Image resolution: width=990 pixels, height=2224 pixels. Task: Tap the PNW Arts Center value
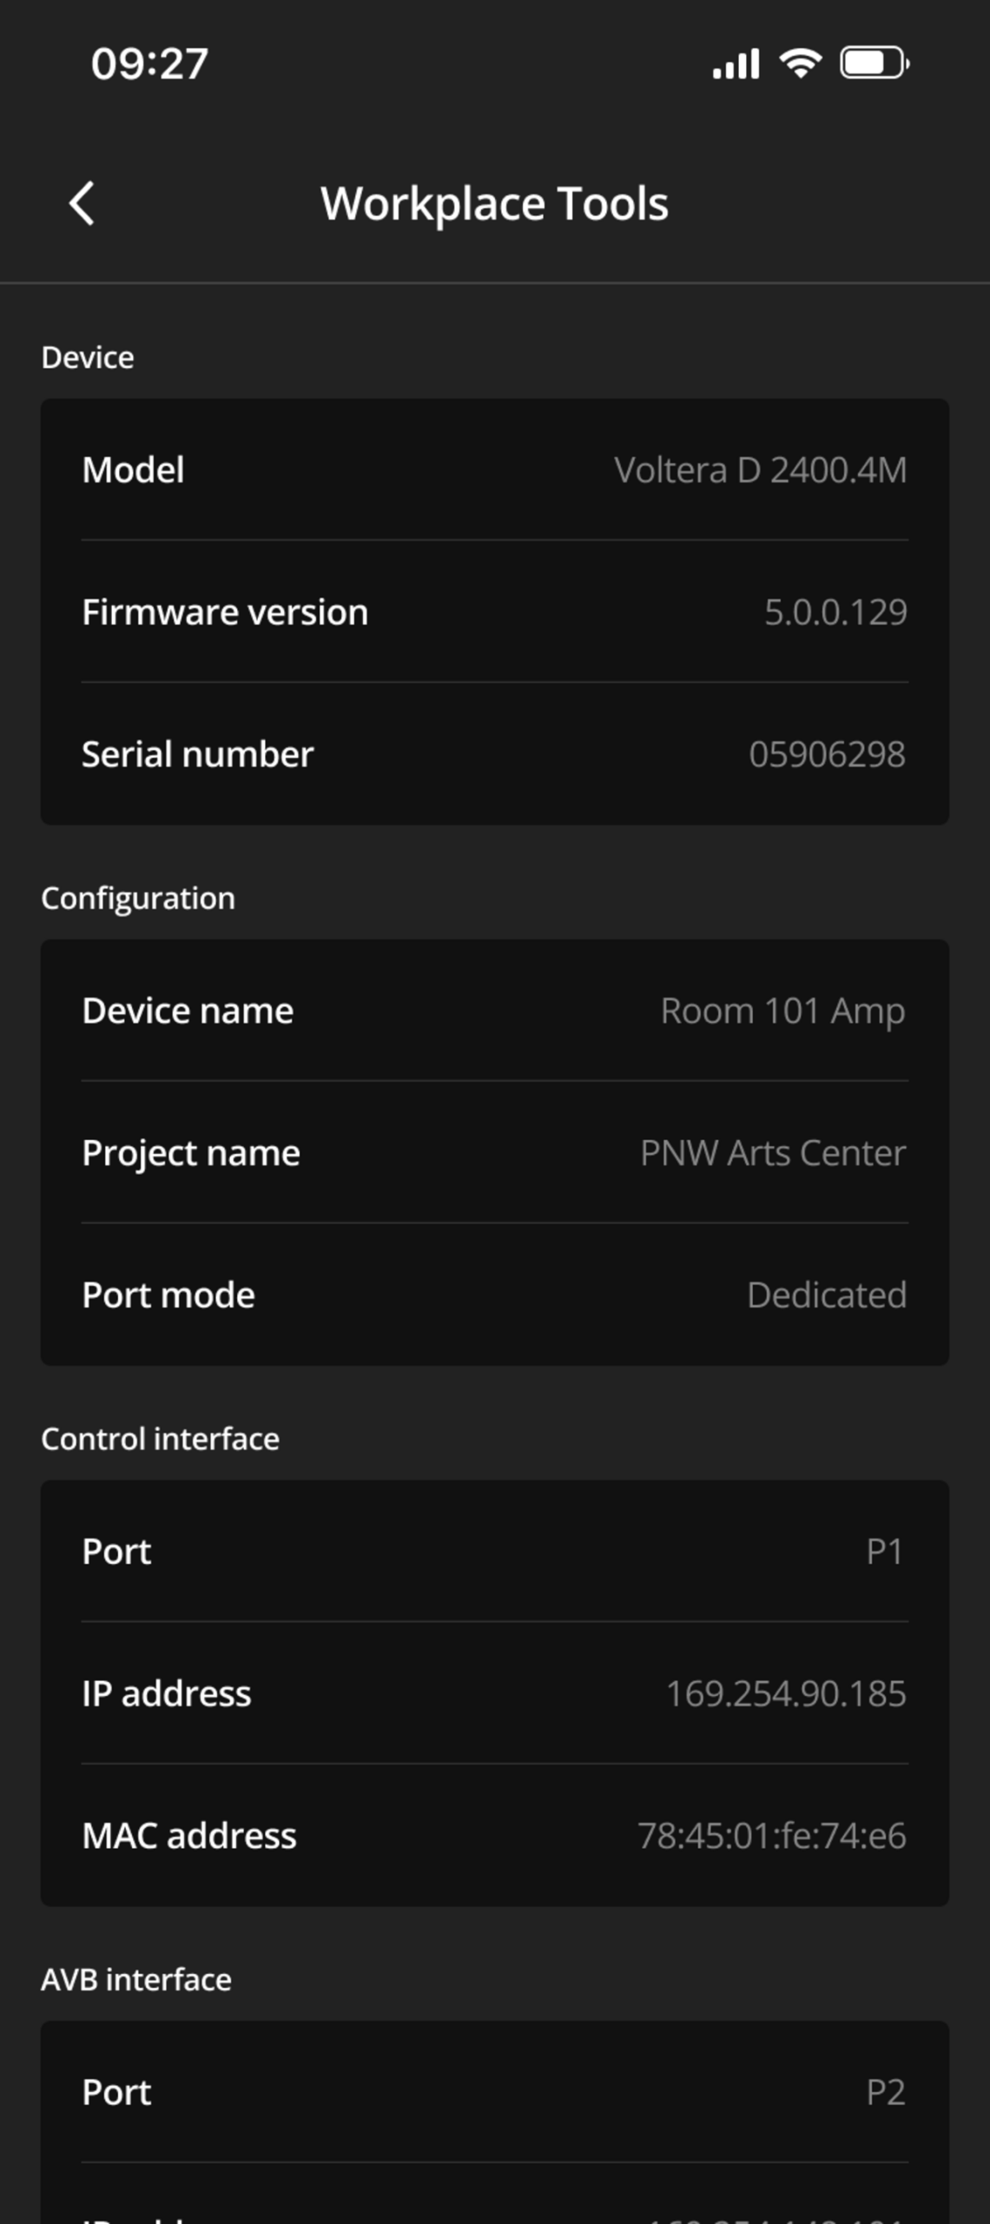[773, 1153]
